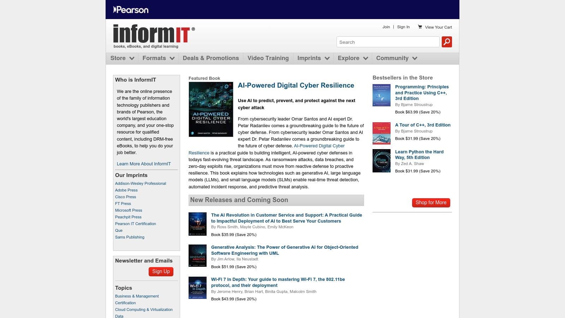Open the Learn More About InformIT link
The image size is (565, 318).
pos(144,164)
